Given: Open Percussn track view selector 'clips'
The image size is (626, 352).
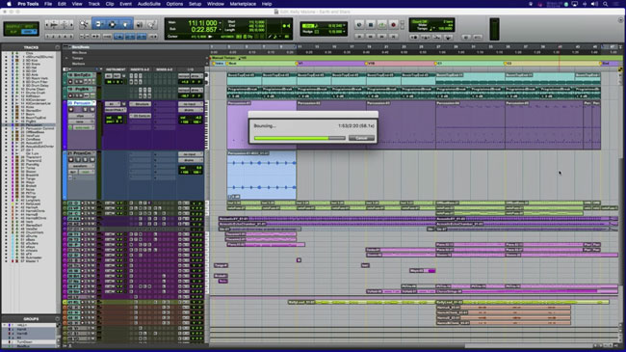Looking at the screenshot, I should pyautogui.click(x=82, y=116).
